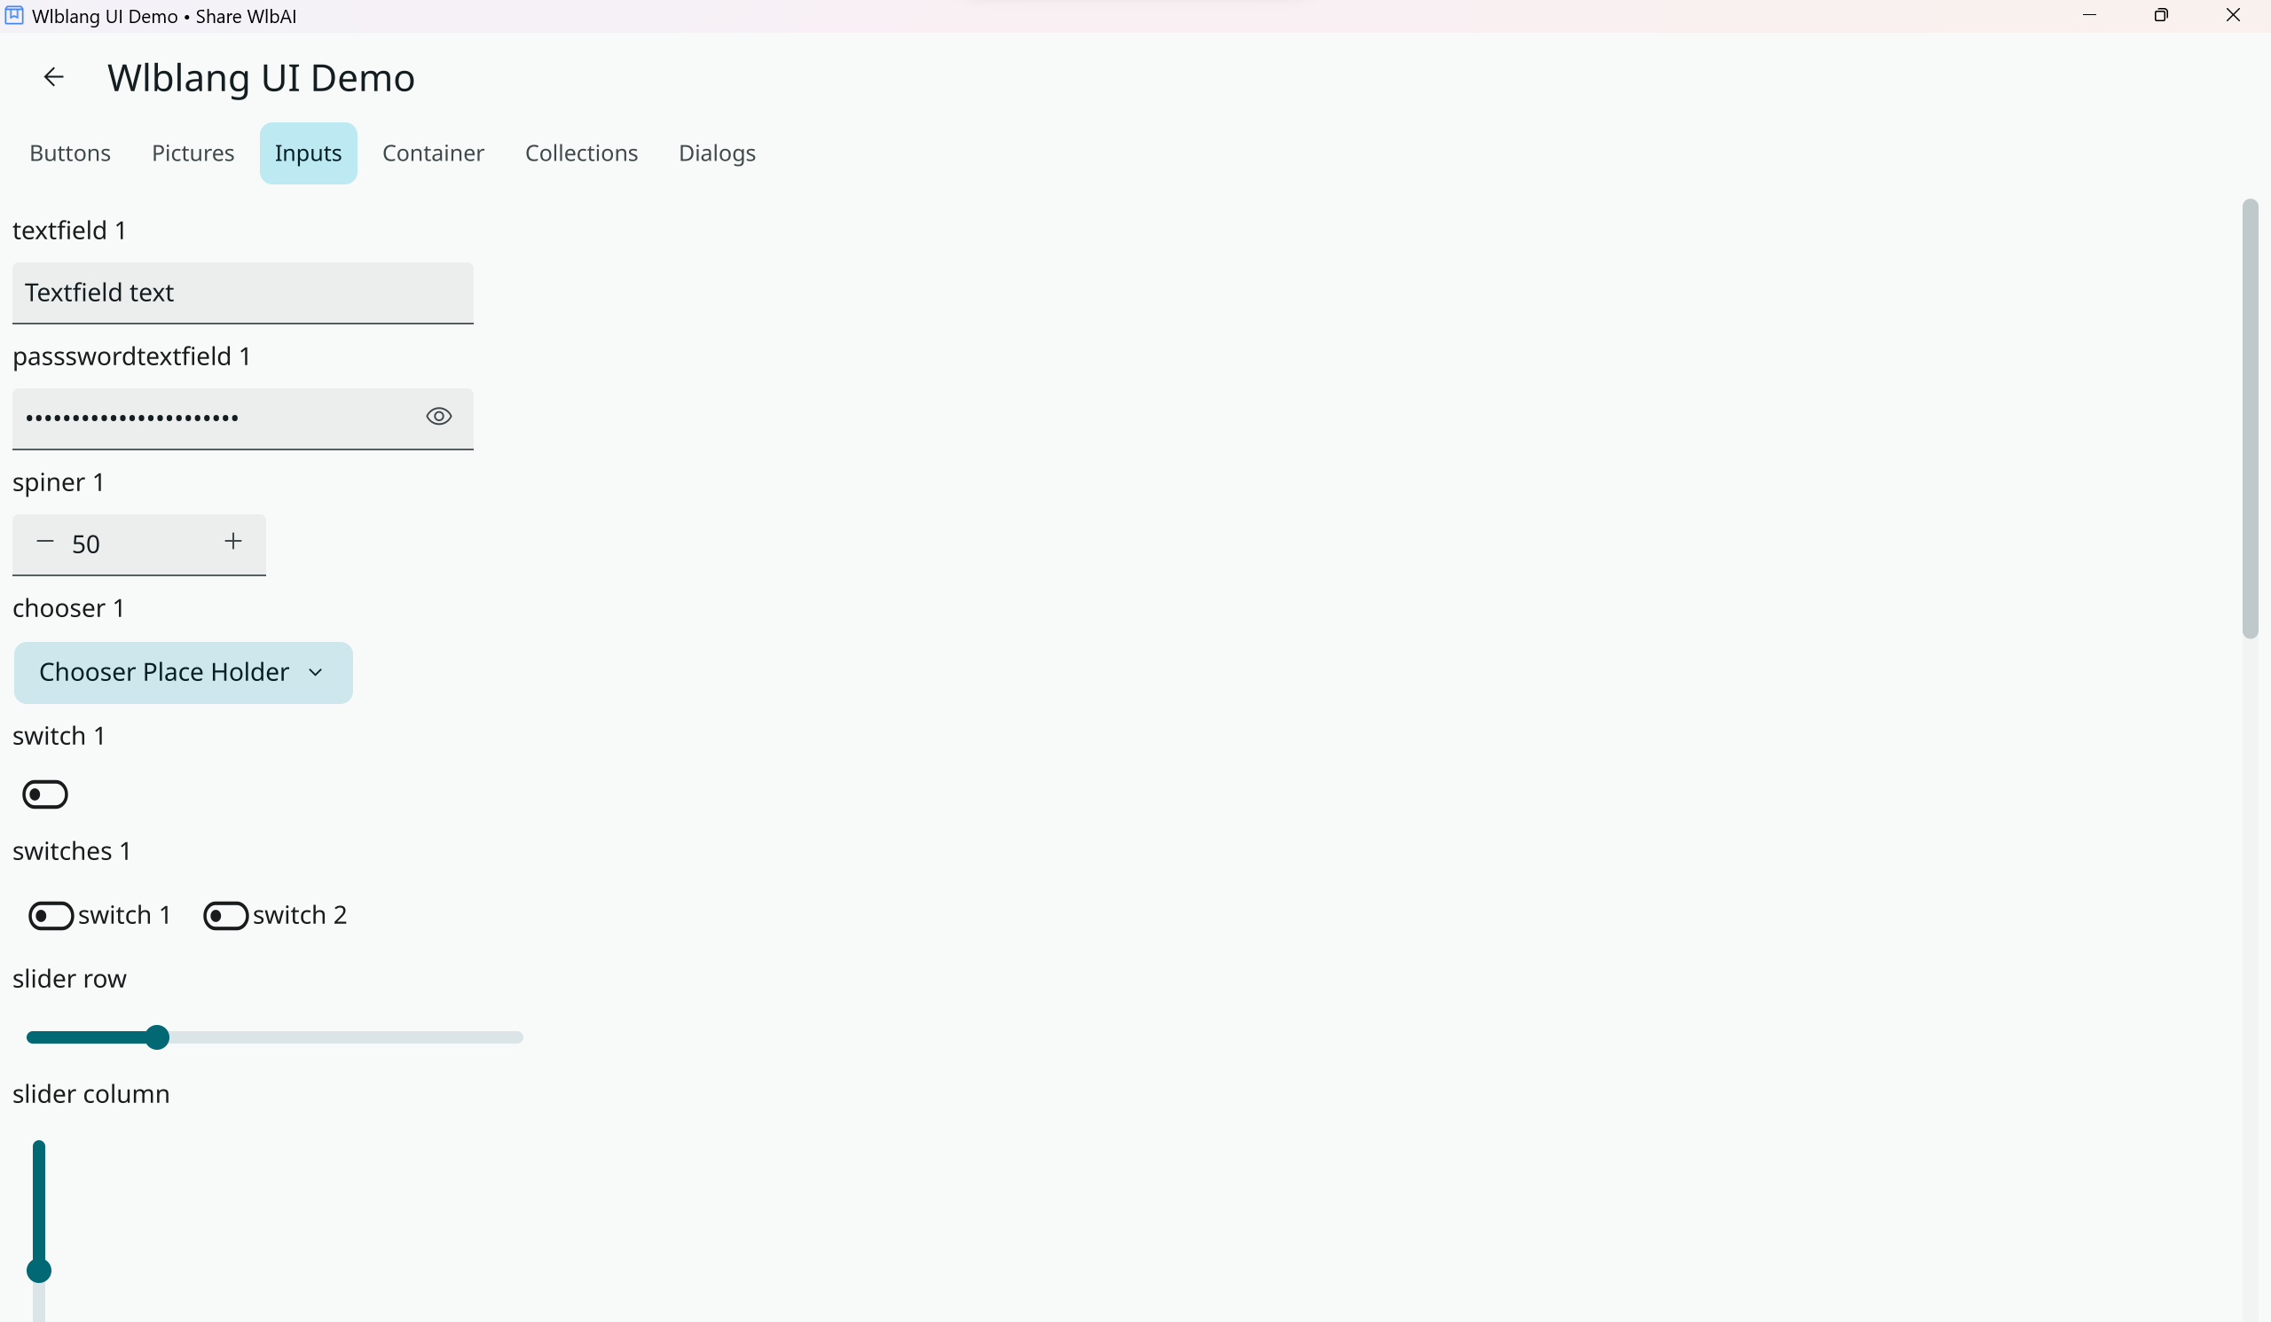Go to the Collections tab
The width and height of the screenshot is (2271, 1322).
click(x=581, y=153)
